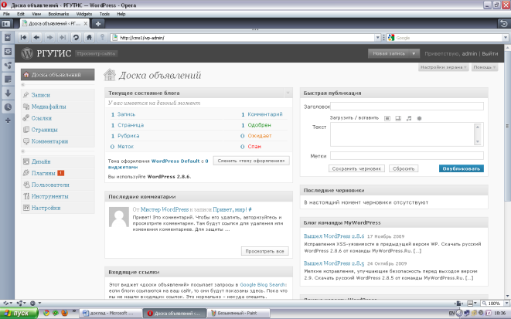Open the Edit menu
Screen dimensions: 511x319
pos(21,14)
